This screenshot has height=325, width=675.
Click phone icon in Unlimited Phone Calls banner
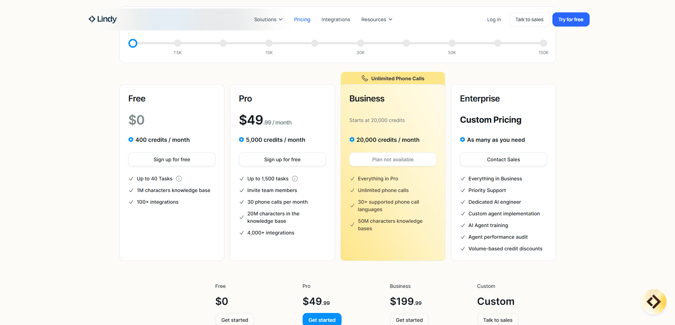tap(365, 78)
